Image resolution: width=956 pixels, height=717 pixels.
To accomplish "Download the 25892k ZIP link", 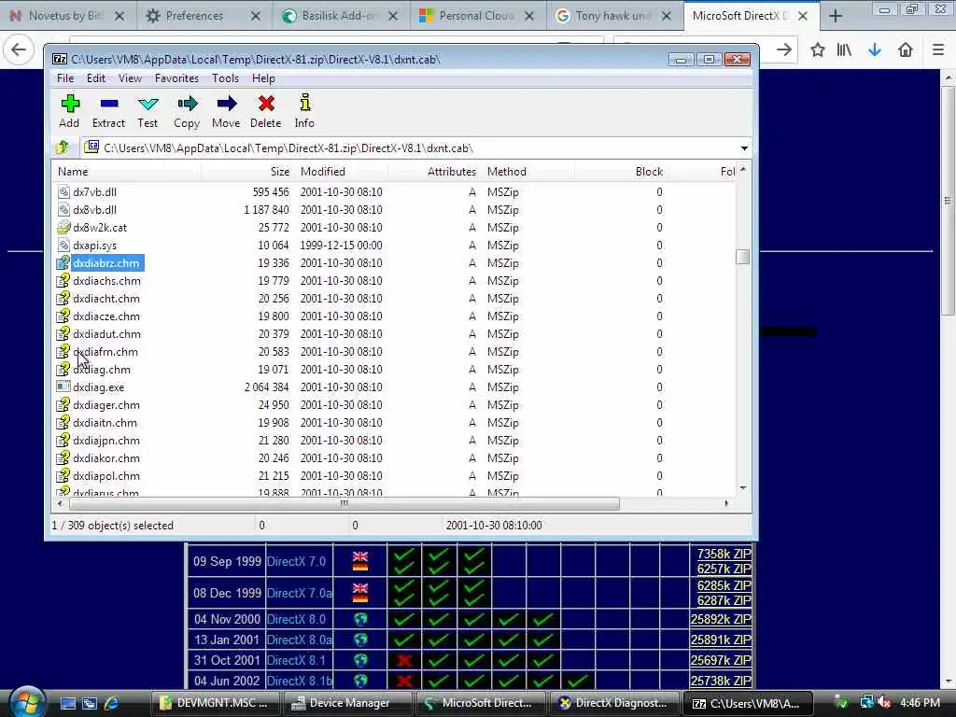I will 721,620.
